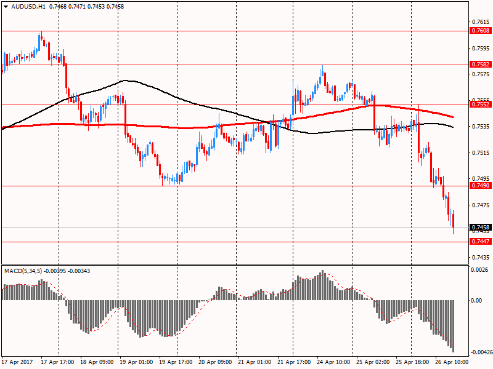Select the 20 Apr 09:00 time label
Viewport: 493px width, 369px height.
216,363
